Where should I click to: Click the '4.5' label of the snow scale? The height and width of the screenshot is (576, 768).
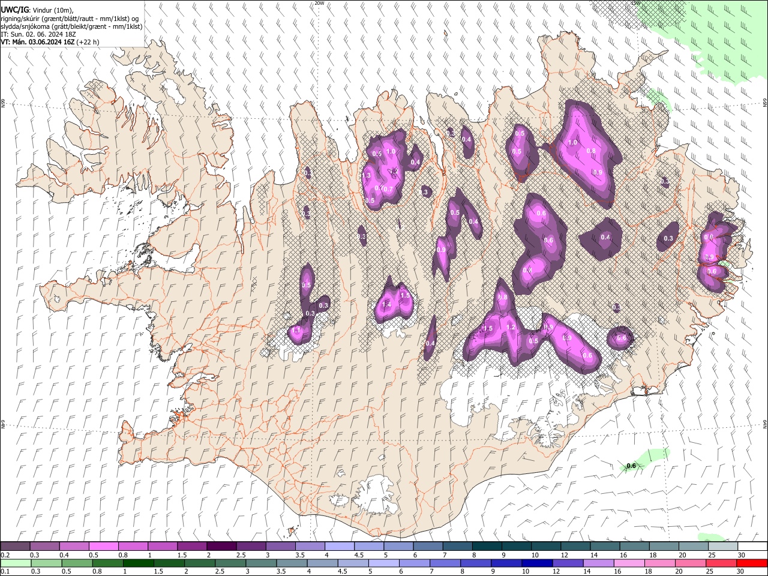pos(359,555)
